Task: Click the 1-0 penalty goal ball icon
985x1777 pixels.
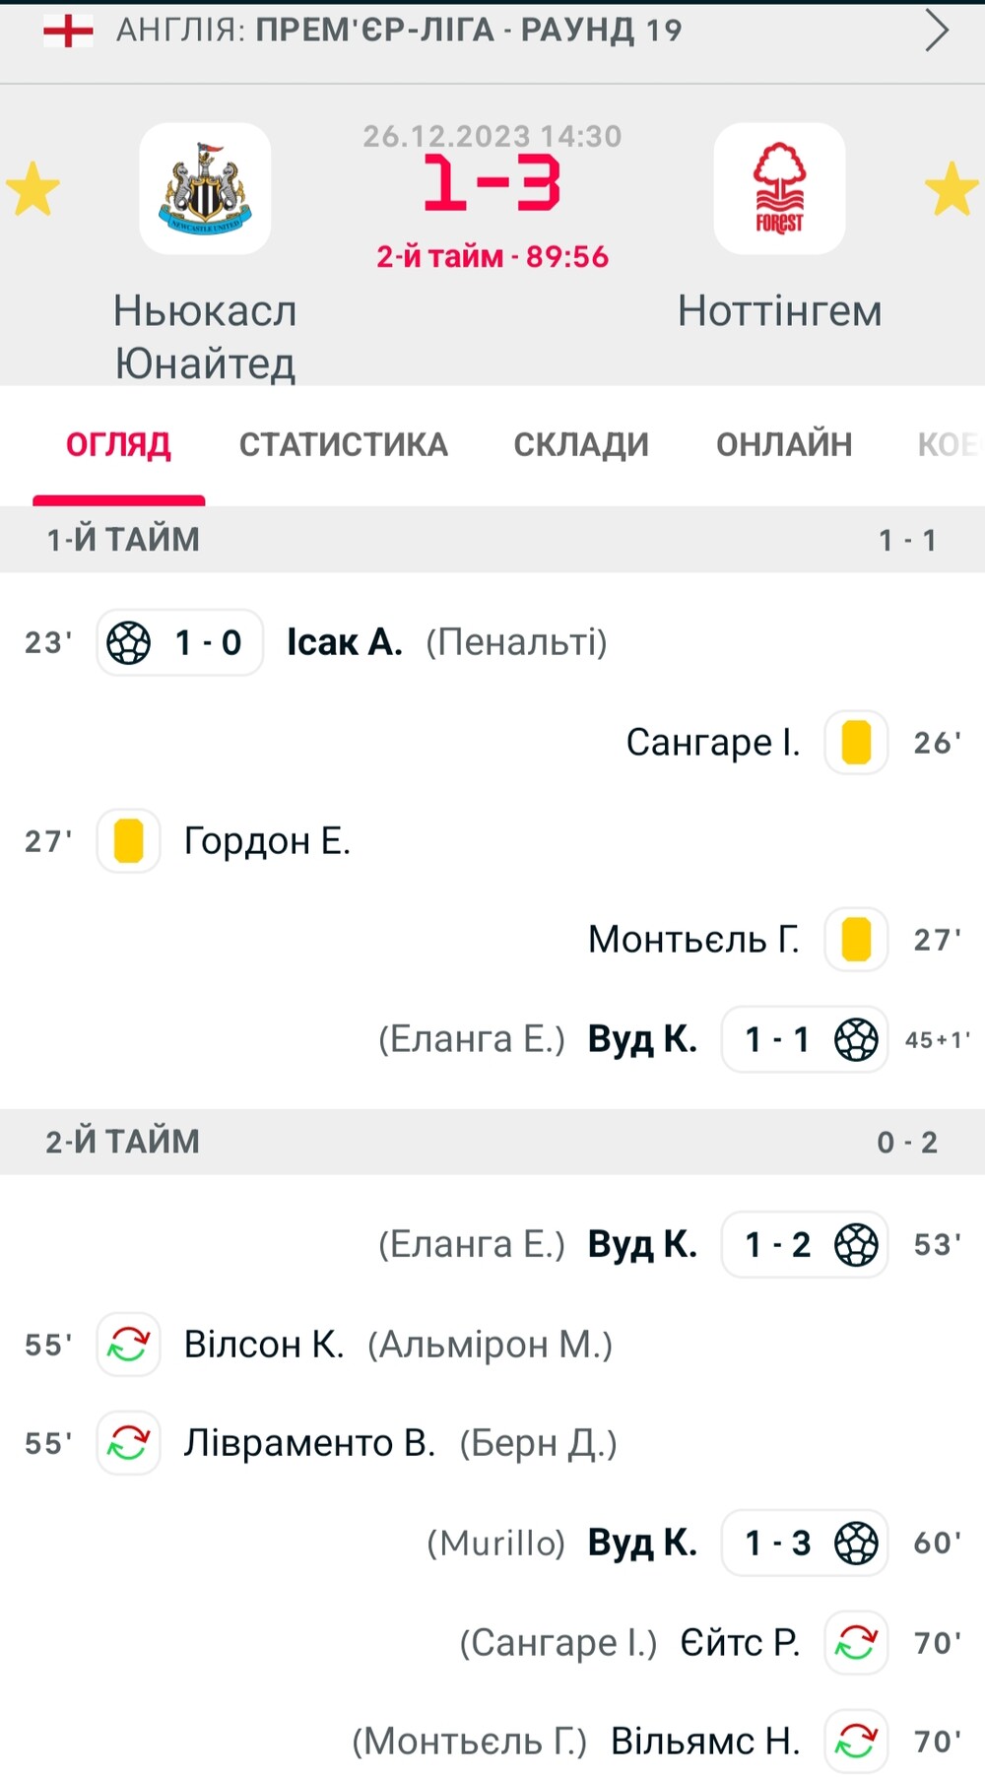Action: [x=128, y=643]
